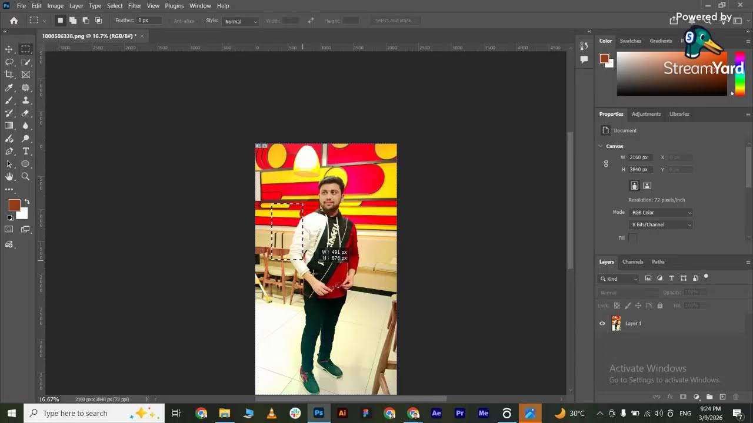This screenshot has height=423, width=753.
Task: Choose New Selection mode
Action: pyautogui.click(x=60, y=21)
